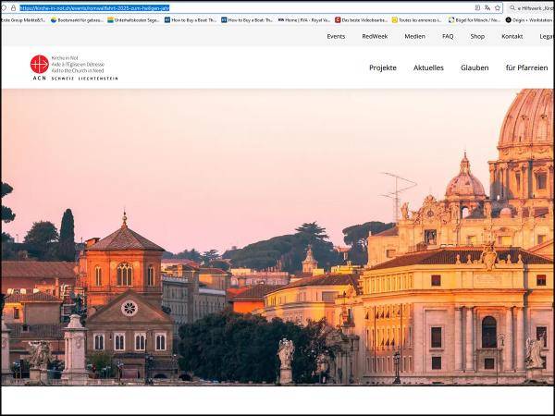
Task: Open Shop in the top navigation
Action: (x=477, y=36)
